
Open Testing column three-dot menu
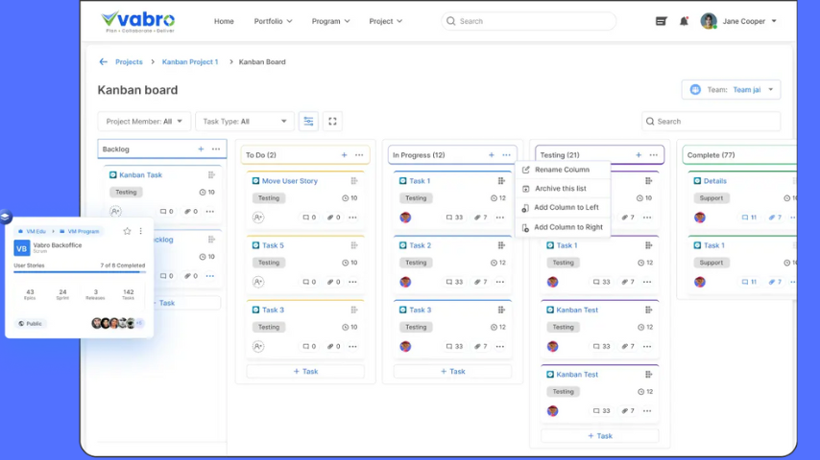coord(654,155)
